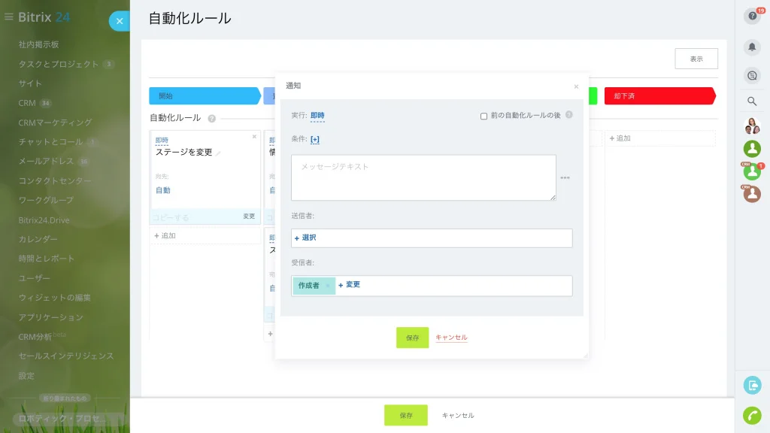Screen dimensions: 770x433
Task: Open the help question mark icon
Action: click(752, 17)
